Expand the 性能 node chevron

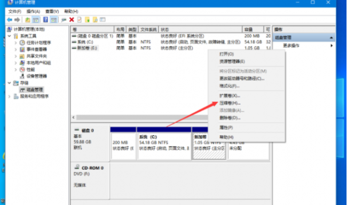(15, 69)
